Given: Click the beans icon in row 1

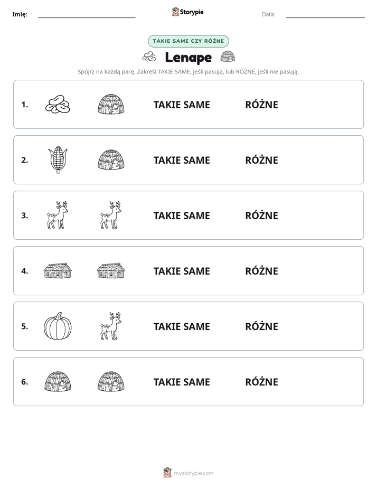Looking at the screenshot, I should tap(58, 104).
